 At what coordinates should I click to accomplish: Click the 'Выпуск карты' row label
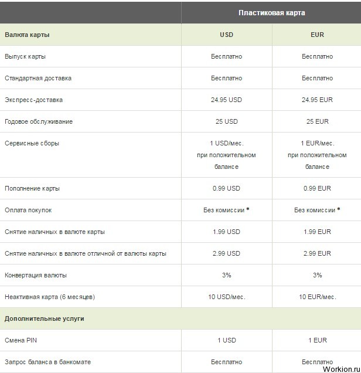[x=25, y=57]
